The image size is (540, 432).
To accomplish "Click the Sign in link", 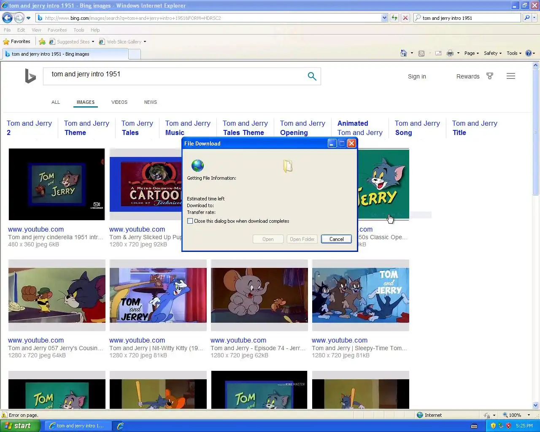I will click(417, 76).
